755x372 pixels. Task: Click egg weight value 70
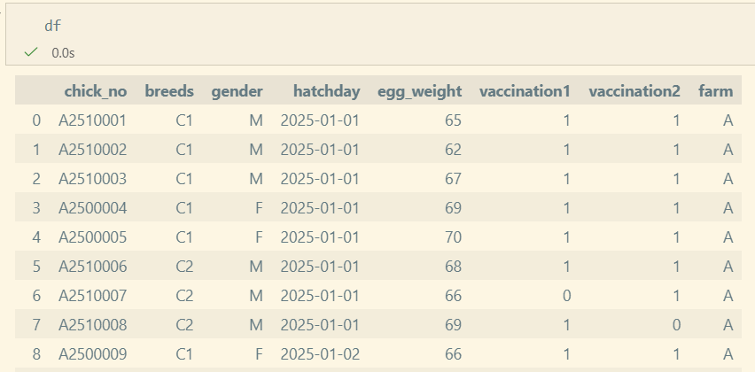pyautogui.click(x=453, y=237)
